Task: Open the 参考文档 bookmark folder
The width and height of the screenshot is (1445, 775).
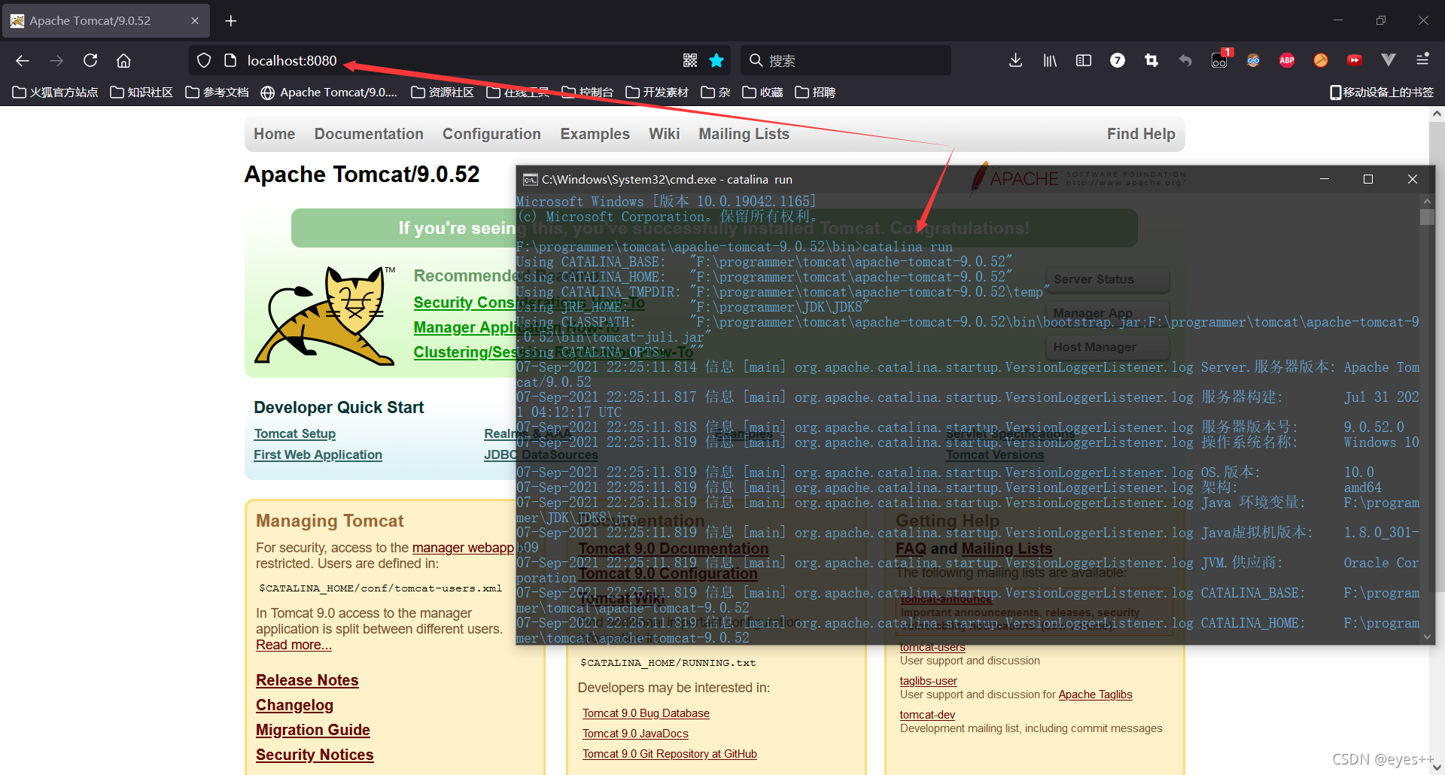Action: [x=218, y=93]
